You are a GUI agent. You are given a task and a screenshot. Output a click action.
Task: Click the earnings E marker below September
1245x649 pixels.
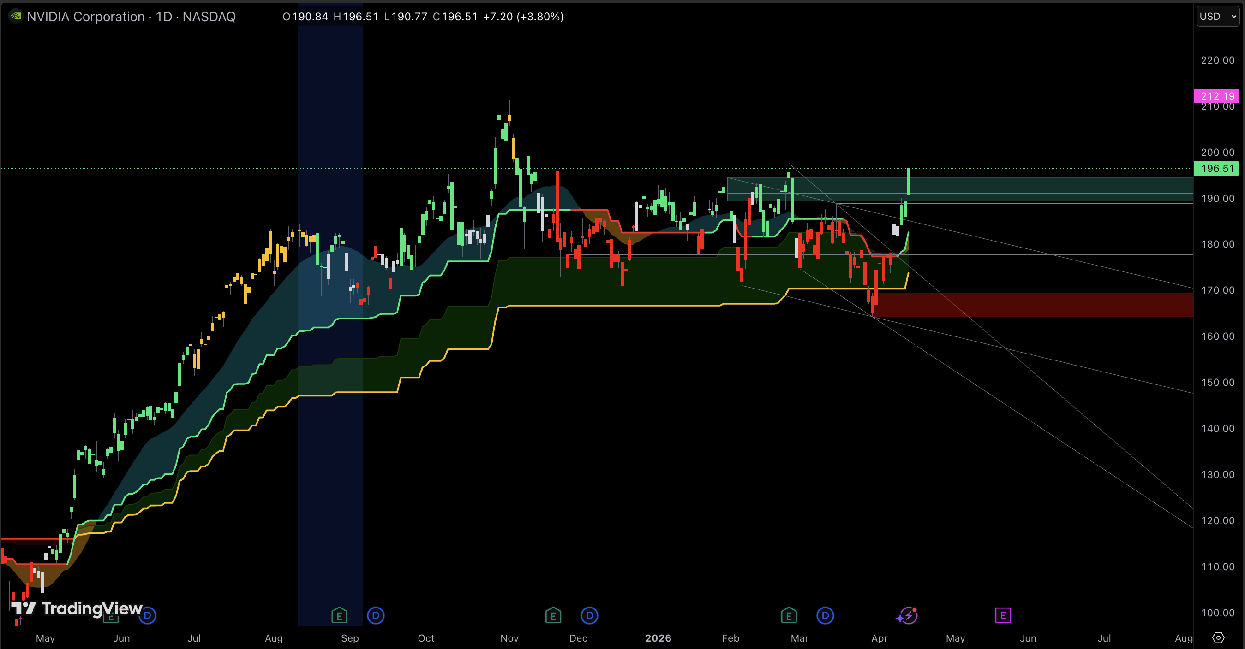tap(340, 616)
